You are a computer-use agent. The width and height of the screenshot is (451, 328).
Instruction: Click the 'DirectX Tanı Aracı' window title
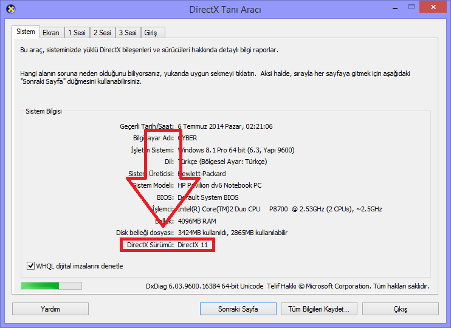point(225,10)
